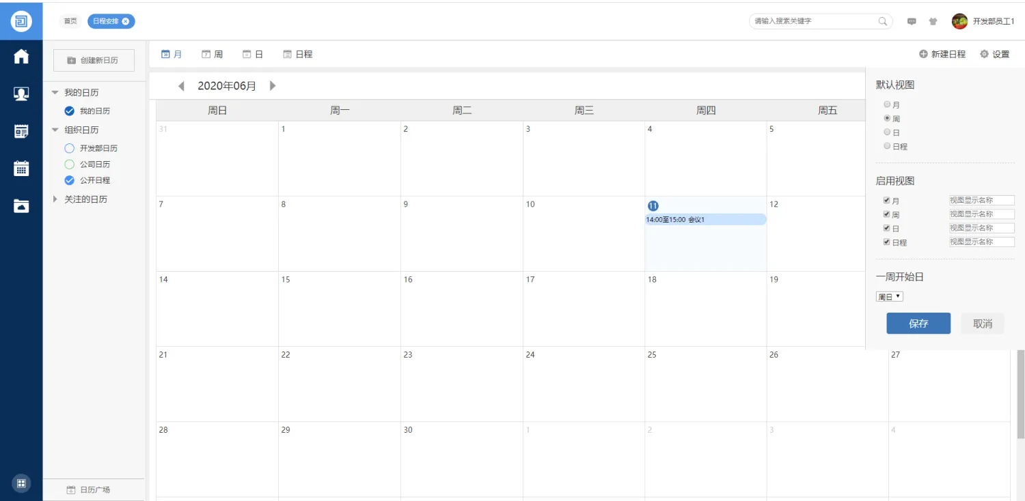Click the search magnifier icon
The image size is (1025, 501).
(x=883, y=21)
